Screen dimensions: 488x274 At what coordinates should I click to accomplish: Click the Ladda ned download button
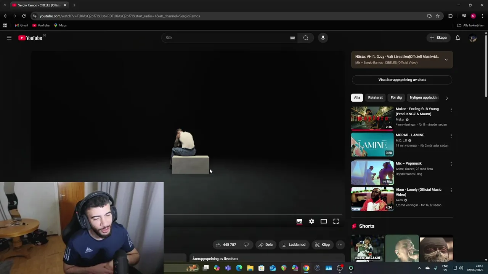click(x=294, y=245)
